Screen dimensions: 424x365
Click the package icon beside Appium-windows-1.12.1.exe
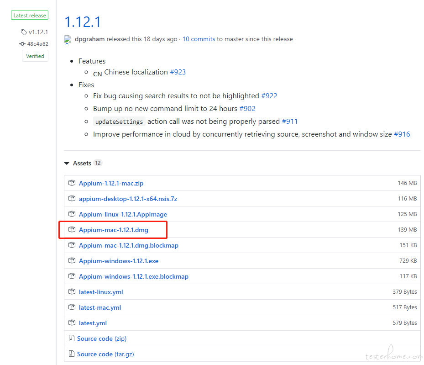pyautogui.click(x=72, y=260)
